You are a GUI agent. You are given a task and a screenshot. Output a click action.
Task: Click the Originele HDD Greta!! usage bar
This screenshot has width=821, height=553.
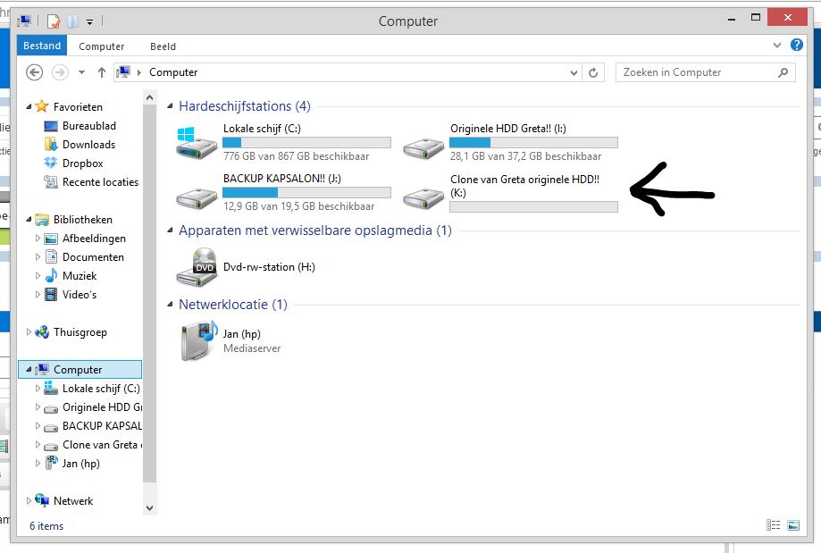click(x=533, y=142)
